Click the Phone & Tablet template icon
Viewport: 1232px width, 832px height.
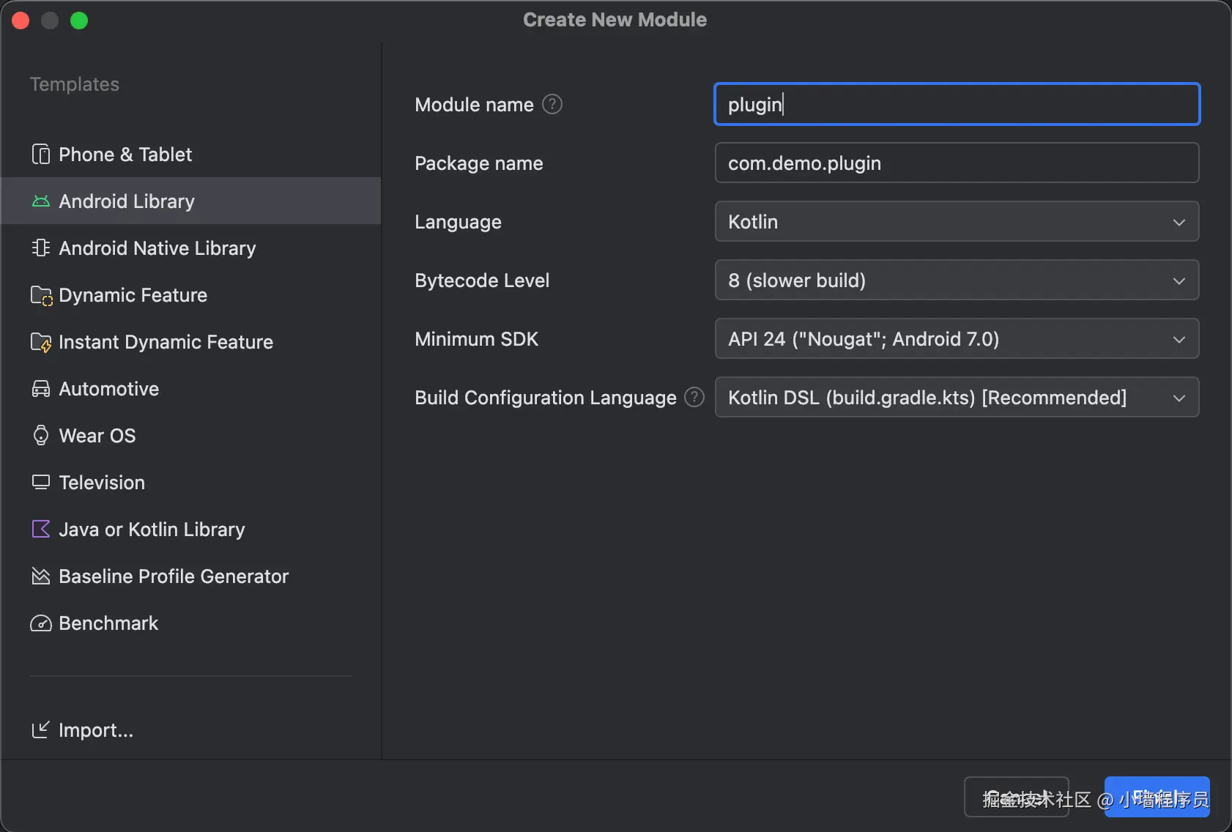[x=41, y=155]
